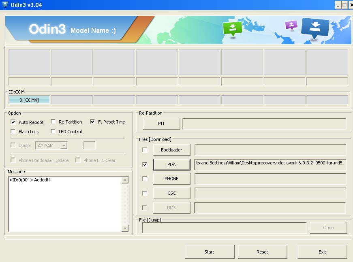Click message log scrollbar down arrow

(125, 228)
